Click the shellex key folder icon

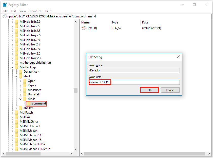pos(21,108)
